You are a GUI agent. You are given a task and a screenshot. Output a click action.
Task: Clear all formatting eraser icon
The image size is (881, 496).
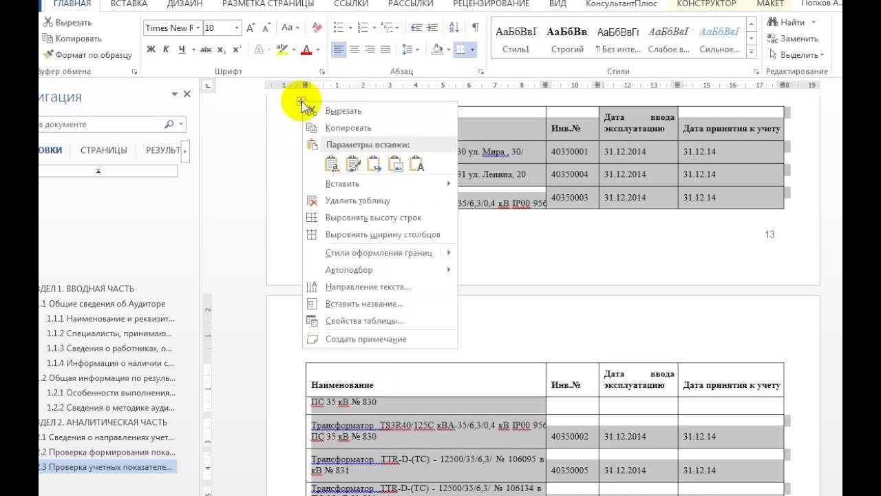tap(317, 28)
